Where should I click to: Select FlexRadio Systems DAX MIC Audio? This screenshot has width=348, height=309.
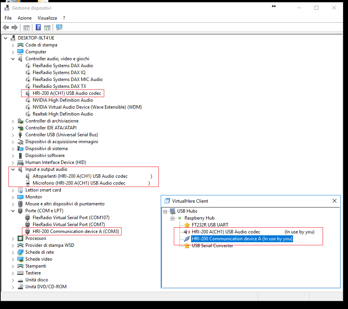pyautogui.click(x=67, y=79)
